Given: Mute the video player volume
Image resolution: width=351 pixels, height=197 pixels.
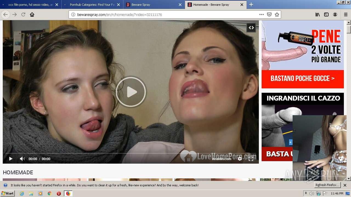Looking at the screenshot, I should click(22, 159).
